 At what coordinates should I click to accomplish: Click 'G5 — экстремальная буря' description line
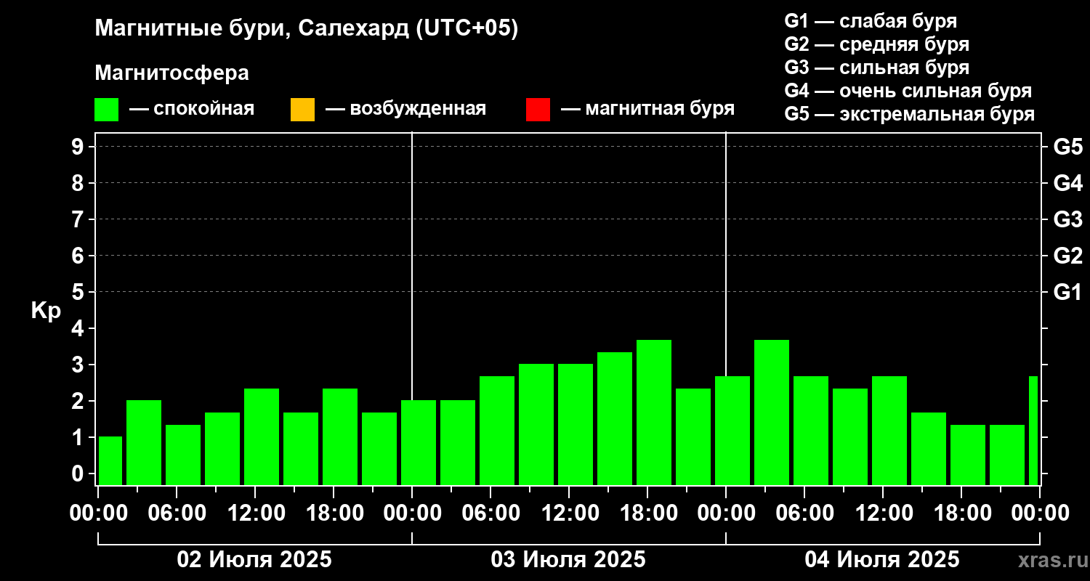(x=910, y=115)
